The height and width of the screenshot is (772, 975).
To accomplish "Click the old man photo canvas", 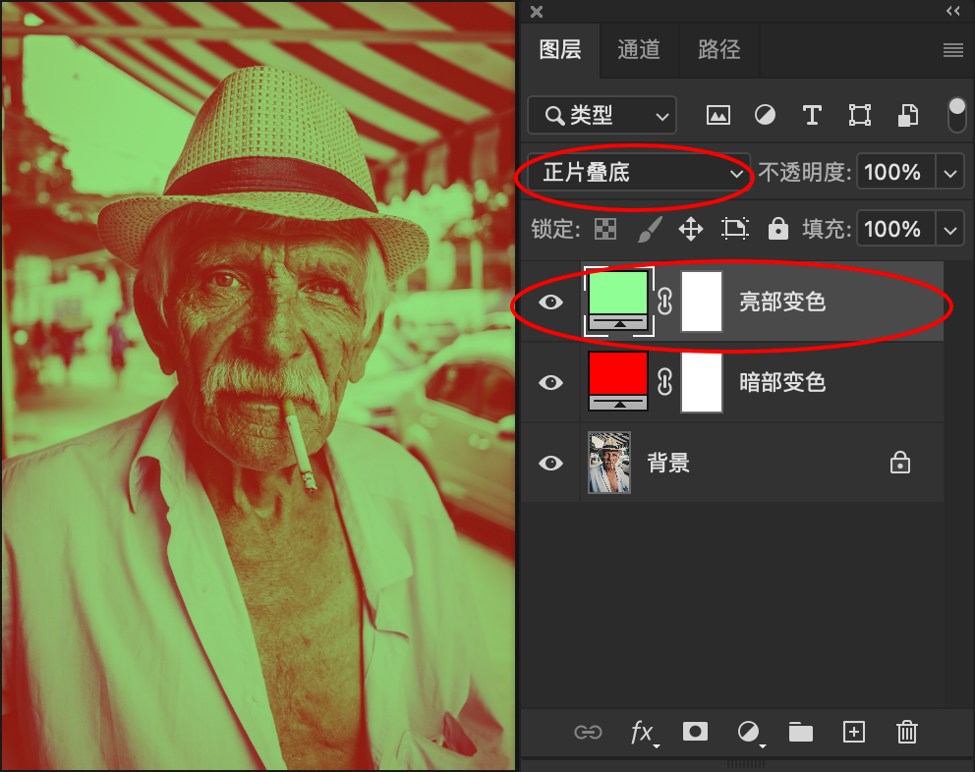I will click(x=258, y=386).
